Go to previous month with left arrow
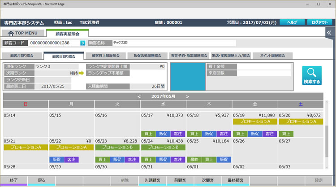The width and height of the screenshot is (336, 187). [x=139, y=96]
